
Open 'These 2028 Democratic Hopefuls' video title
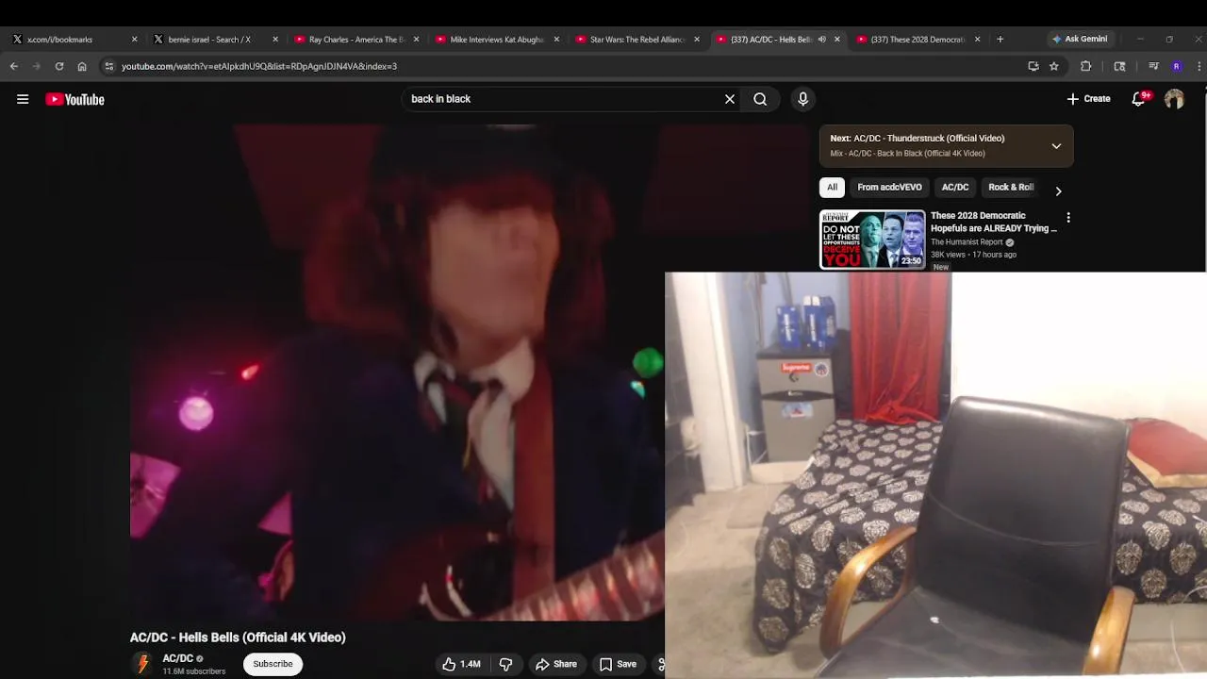pyautogui.click(x=993, y=222)
